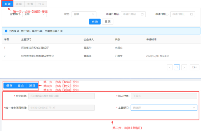Click the 序号 column header
The width and height of the screenshot is (211, 131).
(6, 40)
